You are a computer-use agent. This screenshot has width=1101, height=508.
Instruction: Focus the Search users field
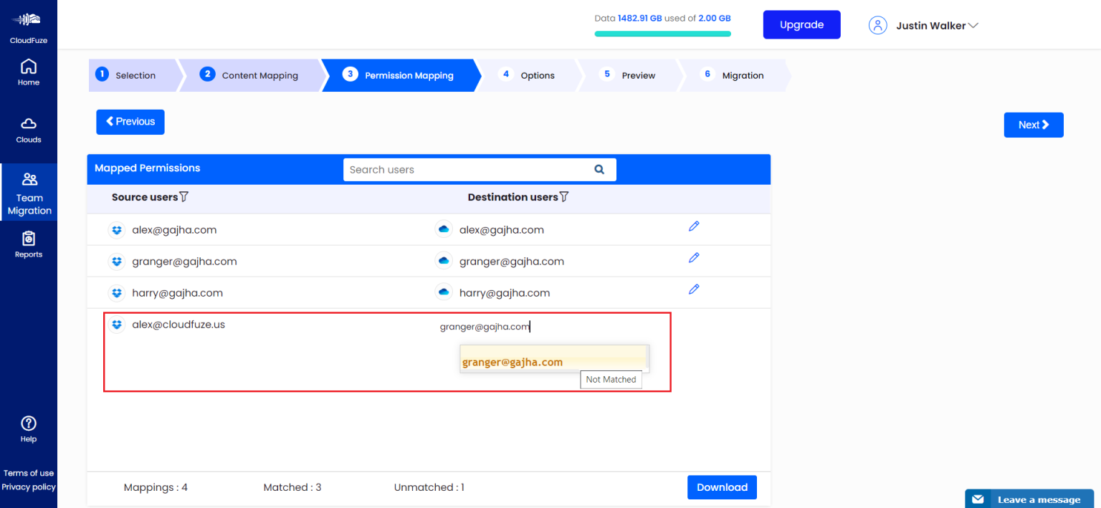[x=466, y=170]
